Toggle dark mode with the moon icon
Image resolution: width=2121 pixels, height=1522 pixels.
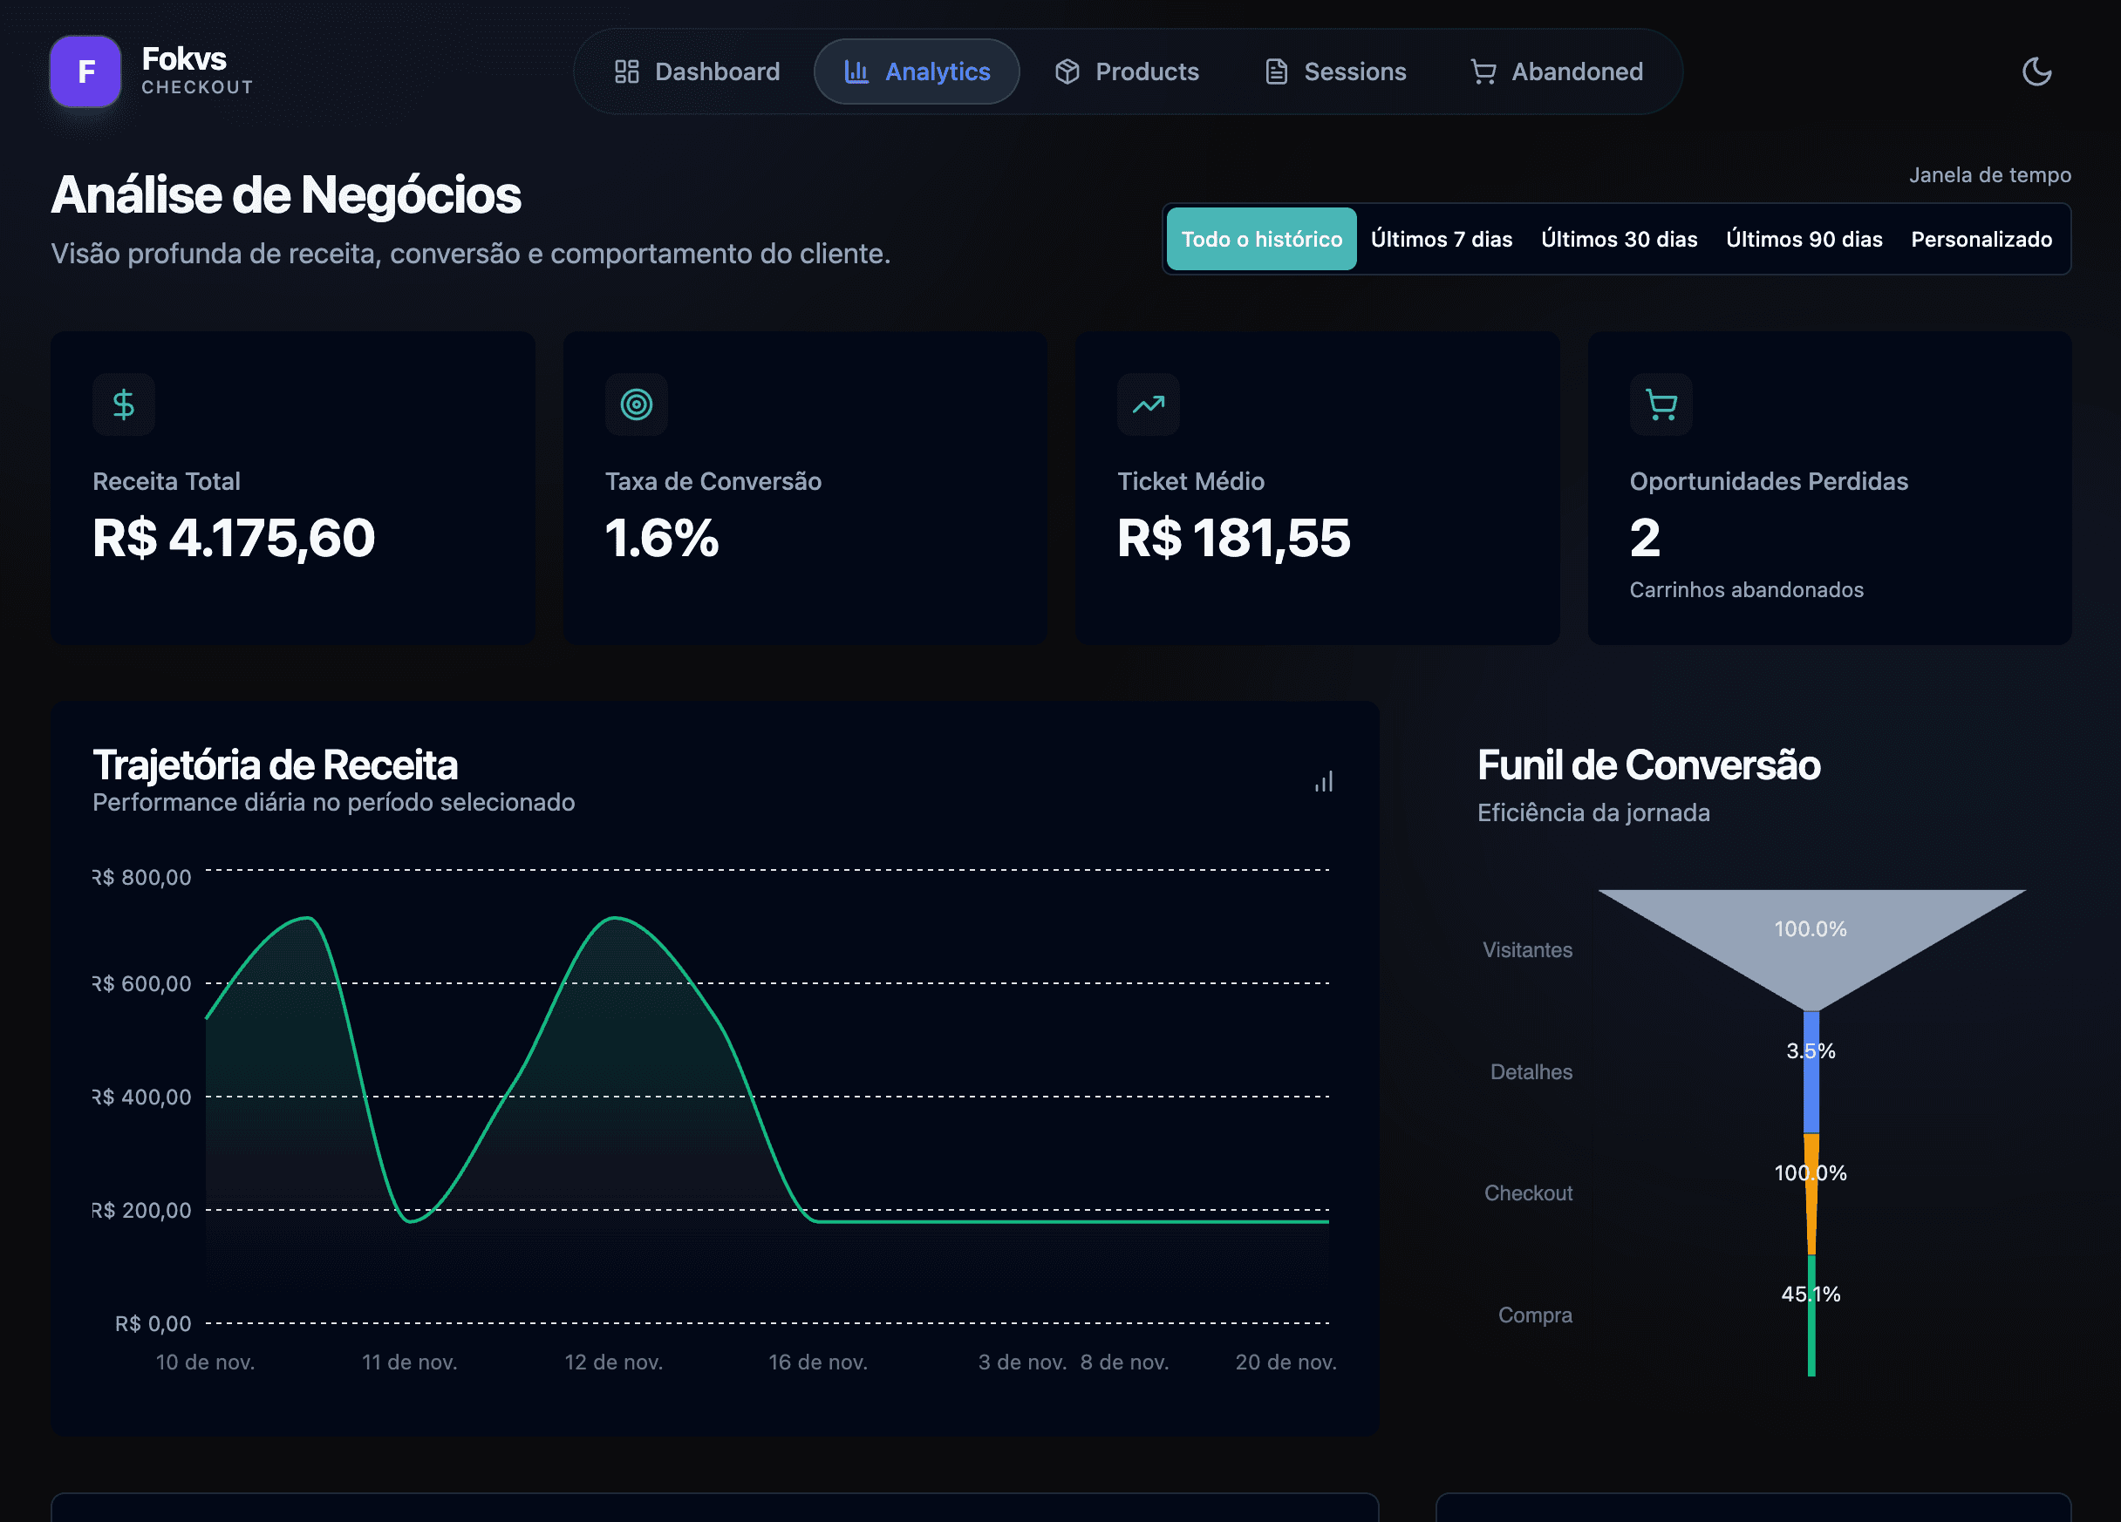click(2038, 71)
